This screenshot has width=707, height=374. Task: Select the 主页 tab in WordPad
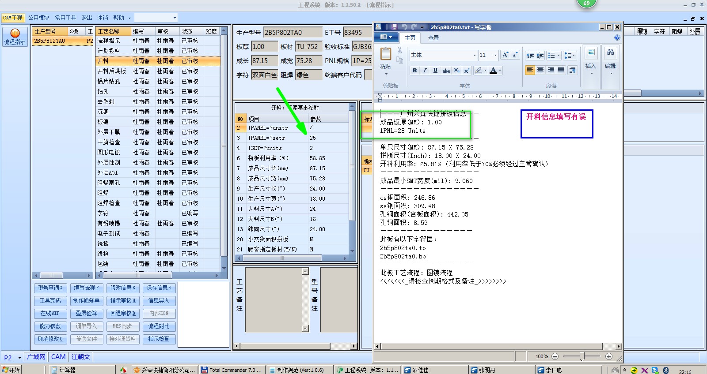[x=410, y=38]
